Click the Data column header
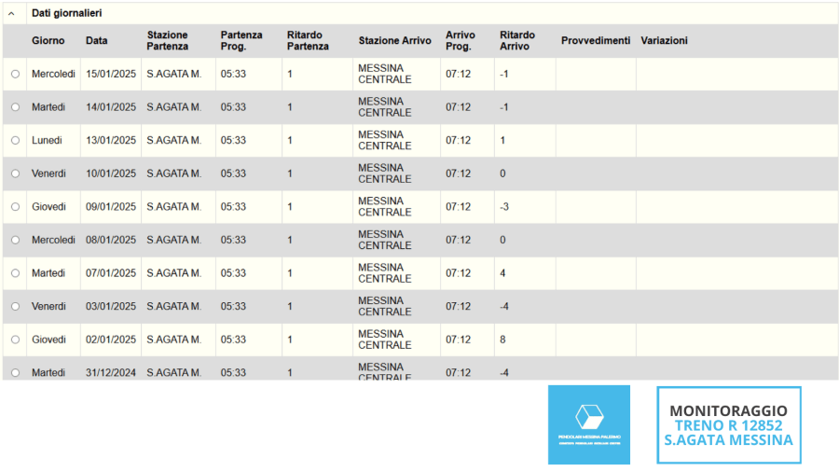 [96, 41]
